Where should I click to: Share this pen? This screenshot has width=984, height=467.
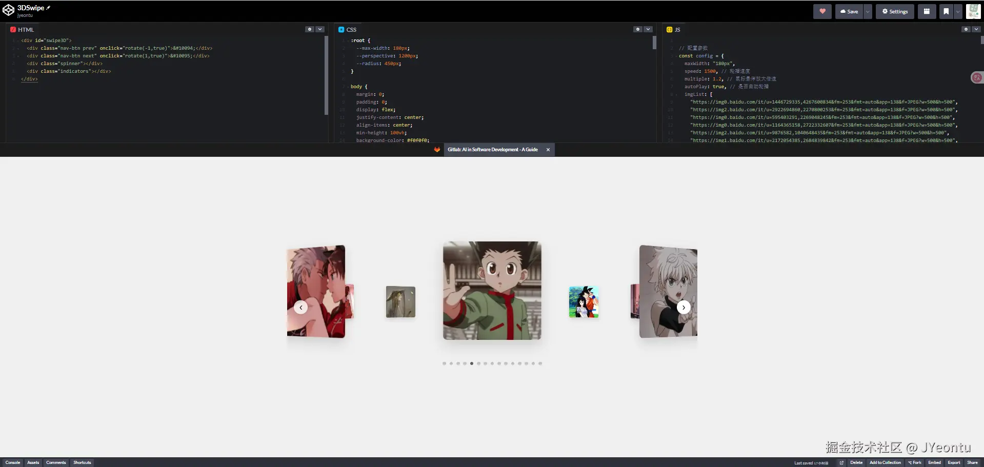tap(972, 462)
